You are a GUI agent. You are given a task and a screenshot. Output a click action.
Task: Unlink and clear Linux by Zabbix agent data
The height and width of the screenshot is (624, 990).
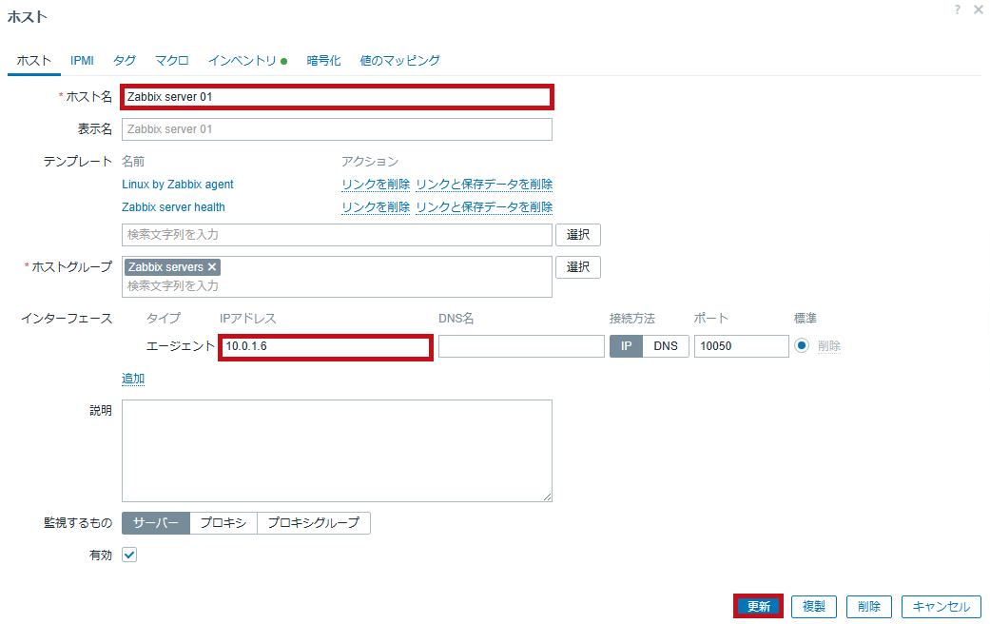pyautogui.click(x=484, y=185)
